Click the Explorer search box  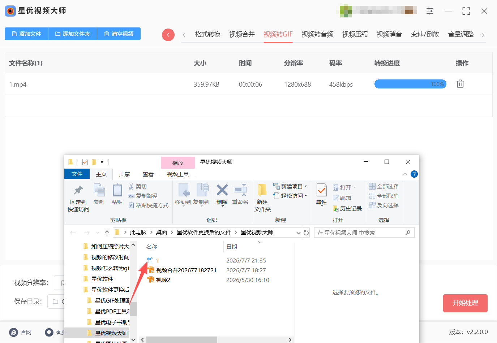click(x=364, y=233)
